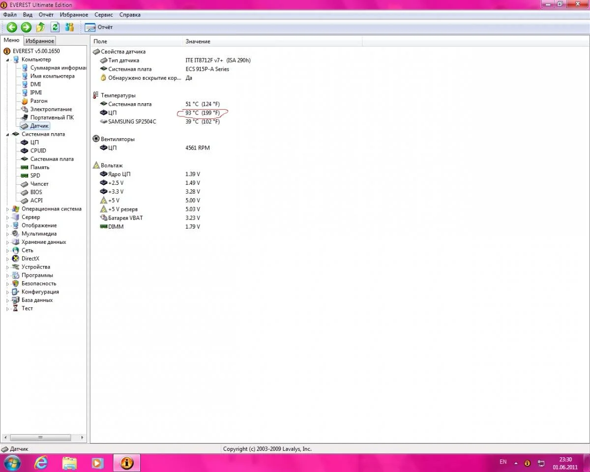Click the ACPI icon in tree

pos(25,201)
